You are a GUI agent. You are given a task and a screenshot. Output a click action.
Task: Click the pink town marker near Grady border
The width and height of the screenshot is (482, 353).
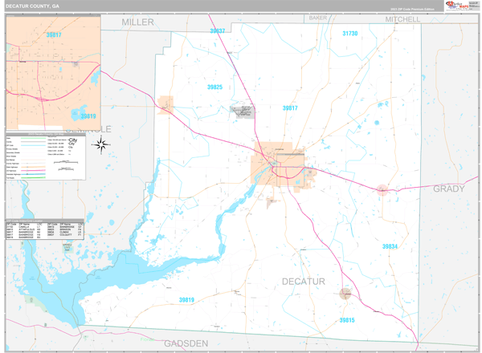pos(383,189)
